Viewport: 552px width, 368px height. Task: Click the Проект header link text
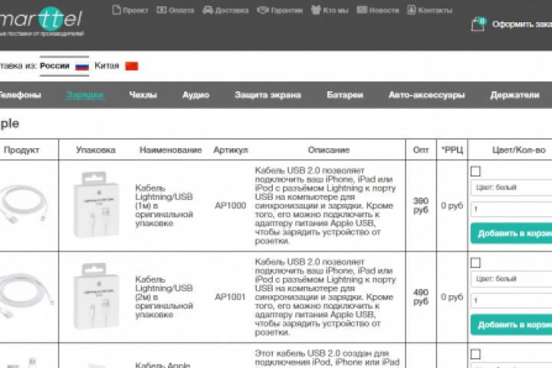click(x=136, y=10)
